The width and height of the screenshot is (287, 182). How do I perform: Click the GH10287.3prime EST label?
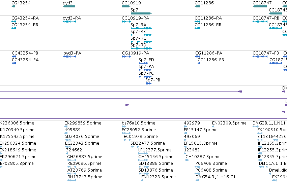[x=203, y=157]
